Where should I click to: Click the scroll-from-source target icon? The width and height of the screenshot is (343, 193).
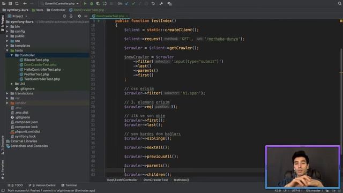pos(64,16)
